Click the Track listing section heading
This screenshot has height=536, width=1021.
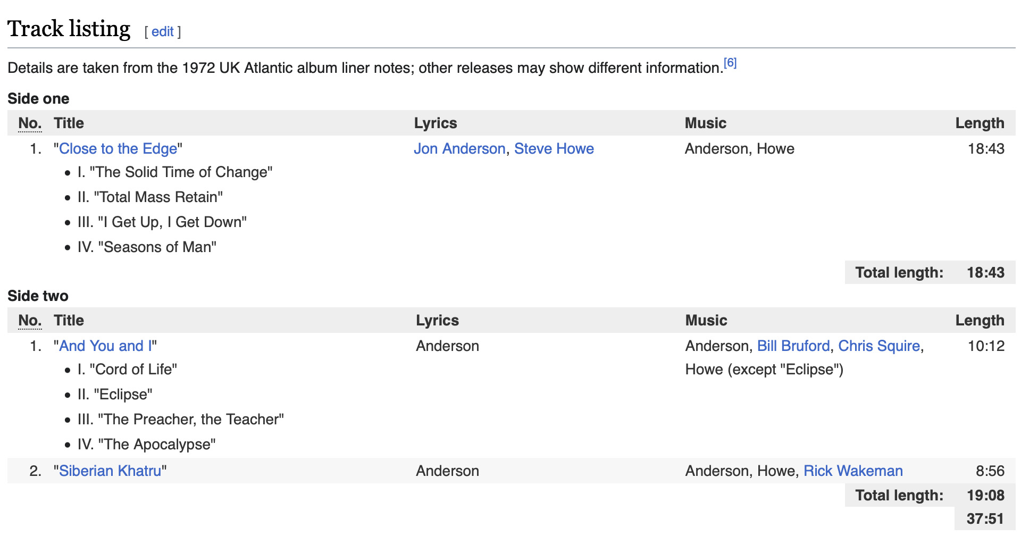[x=69, y=29]
